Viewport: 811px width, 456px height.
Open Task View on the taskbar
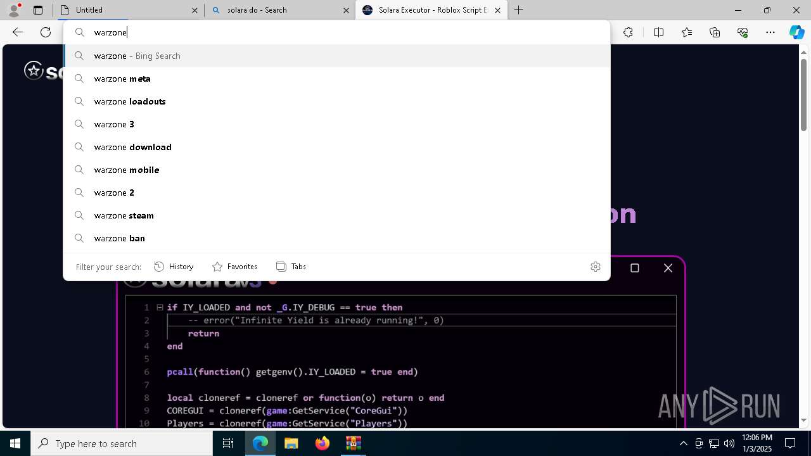228,443
